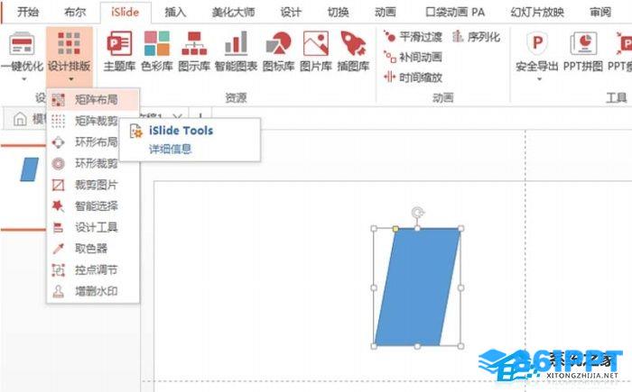This screenshot has width=632, height=392.
Task: Switch to the 插入 ribbon tab
Action: pos(175,12)
